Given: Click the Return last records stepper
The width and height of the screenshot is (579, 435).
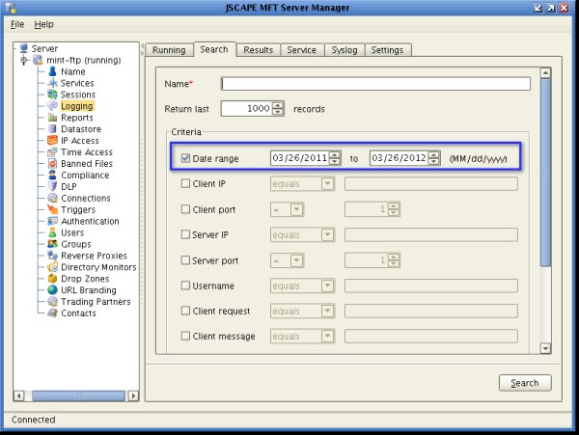Looking at the screenshot, I should click(278, 108).
